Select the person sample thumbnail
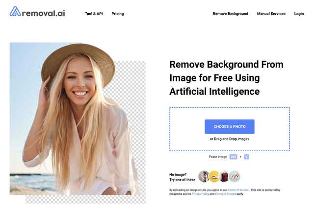Viewport: 314px width, 213px height. pos(204,177)
